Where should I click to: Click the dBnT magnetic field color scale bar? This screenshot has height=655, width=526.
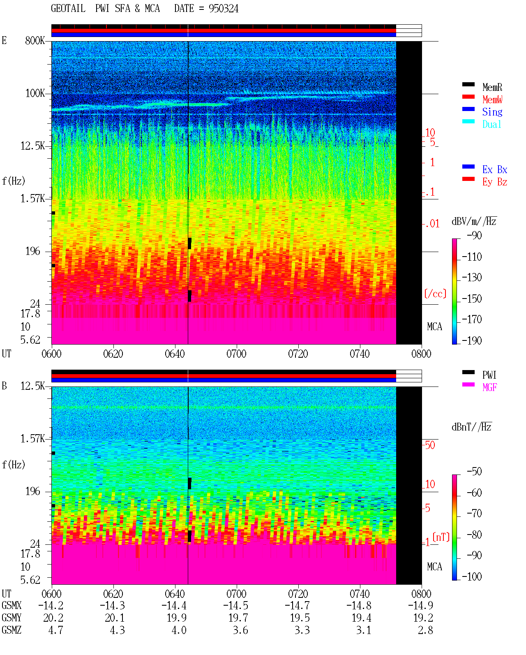tap(454, 528)
